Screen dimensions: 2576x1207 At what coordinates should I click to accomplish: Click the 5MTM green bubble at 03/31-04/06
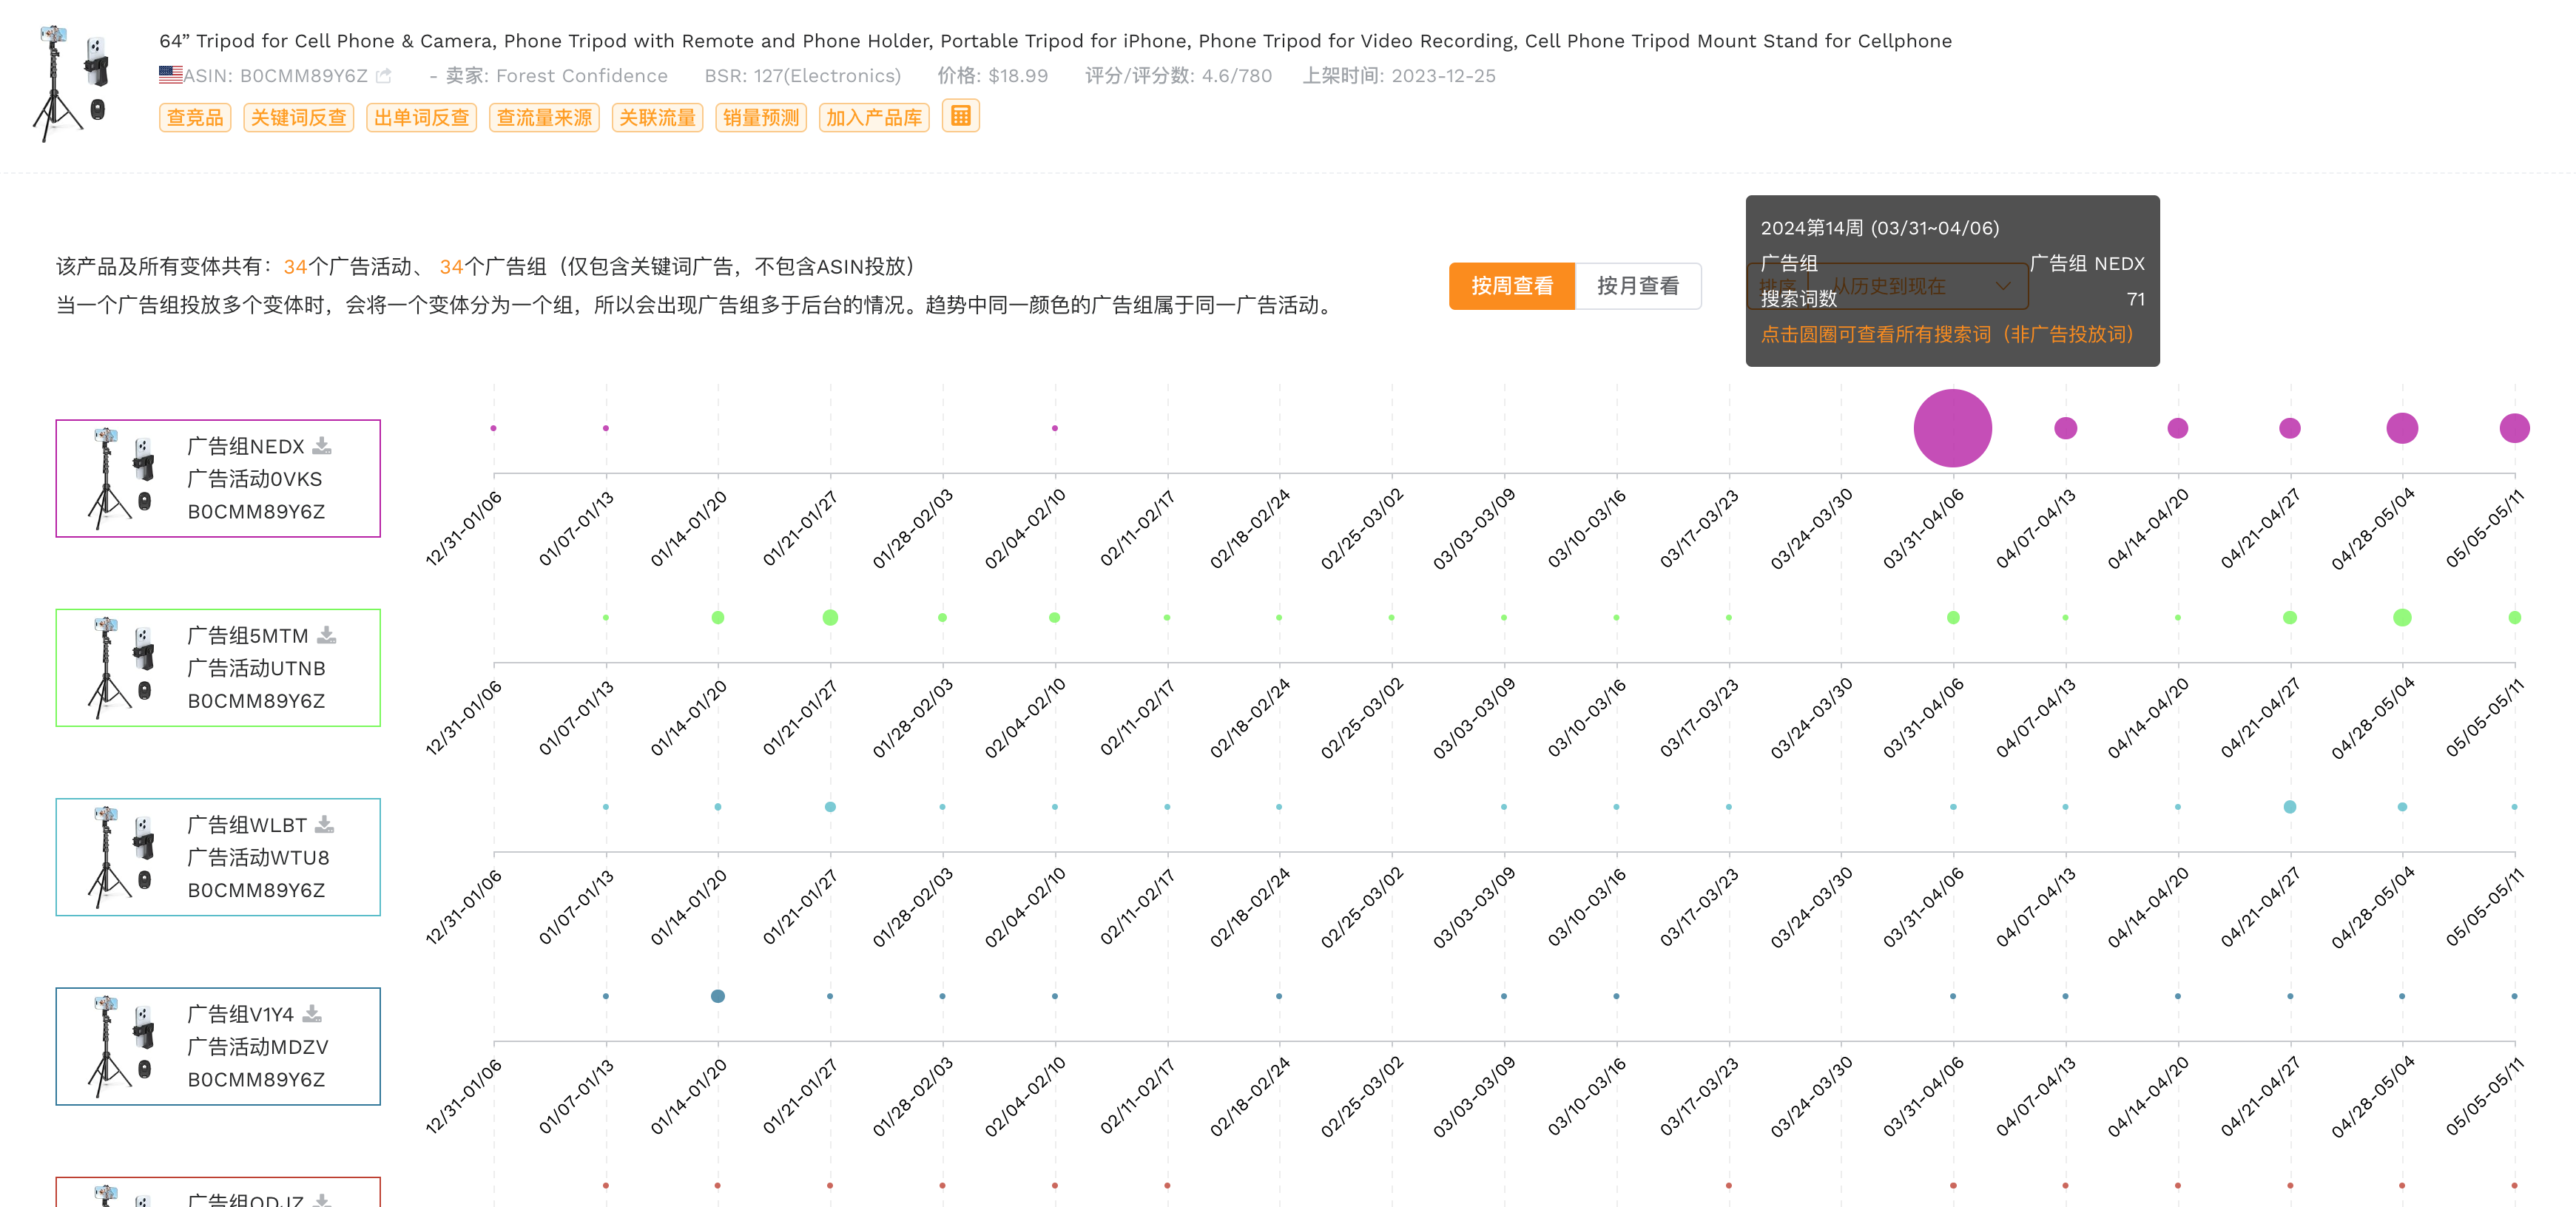pos(1952,617)
